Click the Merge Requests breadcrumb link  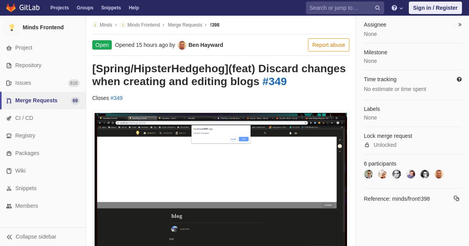tap(185, 25)
